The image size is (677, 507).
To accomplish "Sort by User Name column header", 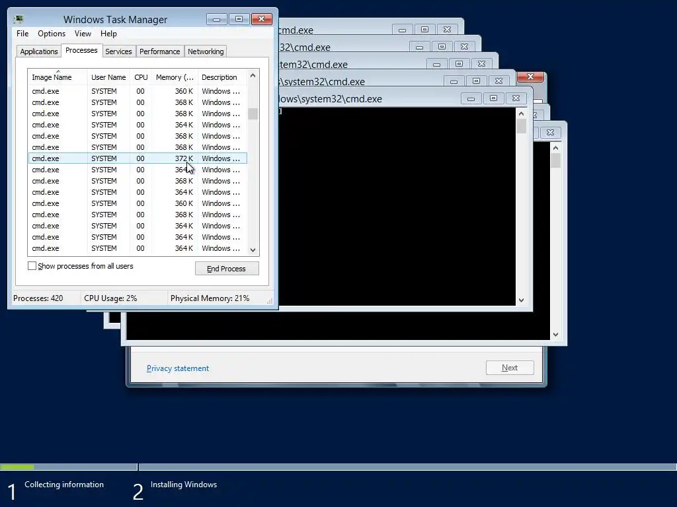I will tap(108, 77).
